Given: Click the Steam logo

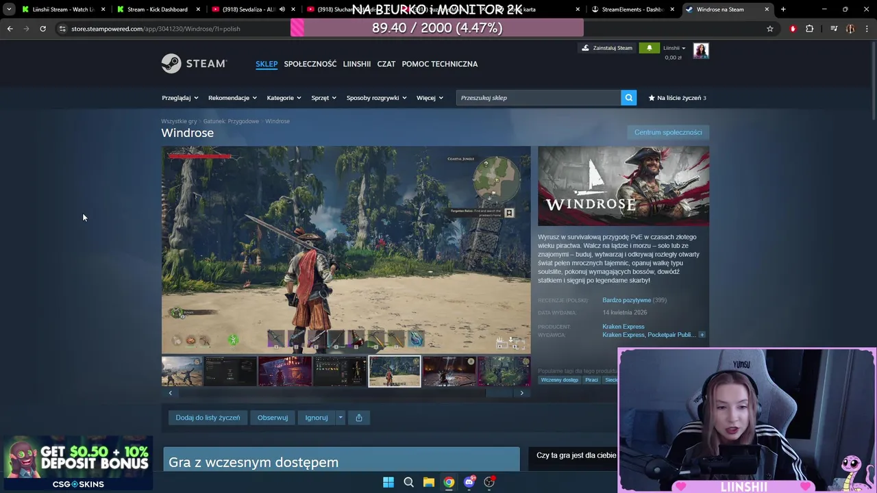Looking at the screenshot, I should point(194,63).
